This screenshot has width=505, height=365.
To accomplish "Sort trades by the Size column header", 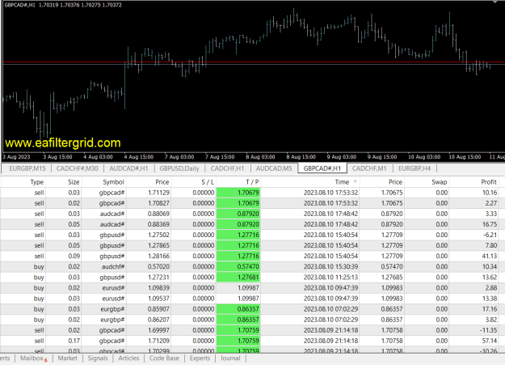I will click(74, 182).
